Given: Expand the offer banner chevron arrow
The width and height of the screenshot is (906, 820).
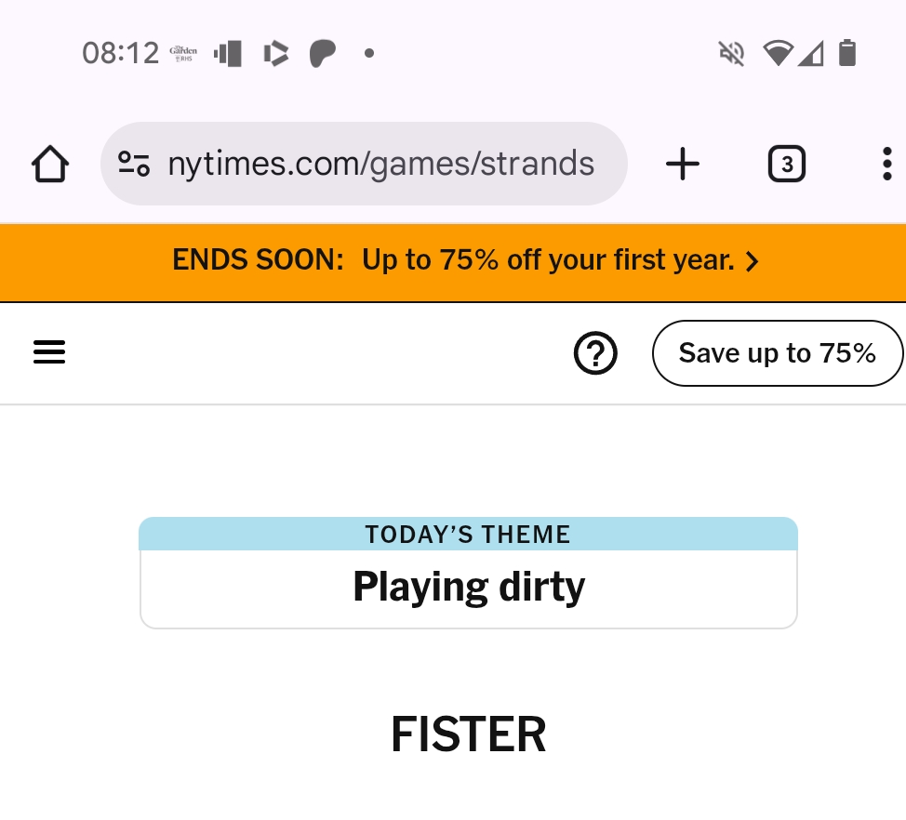Looking at the screenshot, I should pyautogui.click(x=753, y=262).
